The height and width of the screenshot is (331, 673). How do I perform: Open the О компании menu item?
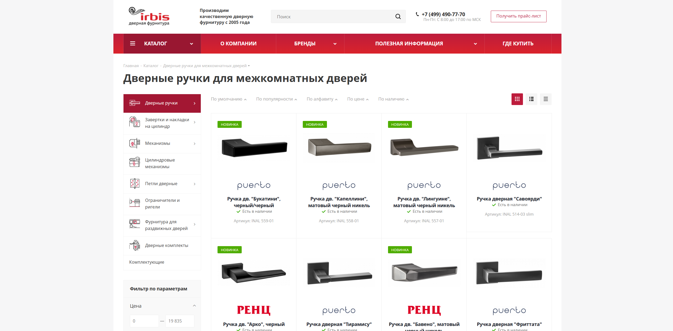pyautogui.click(x=238, y=43)
